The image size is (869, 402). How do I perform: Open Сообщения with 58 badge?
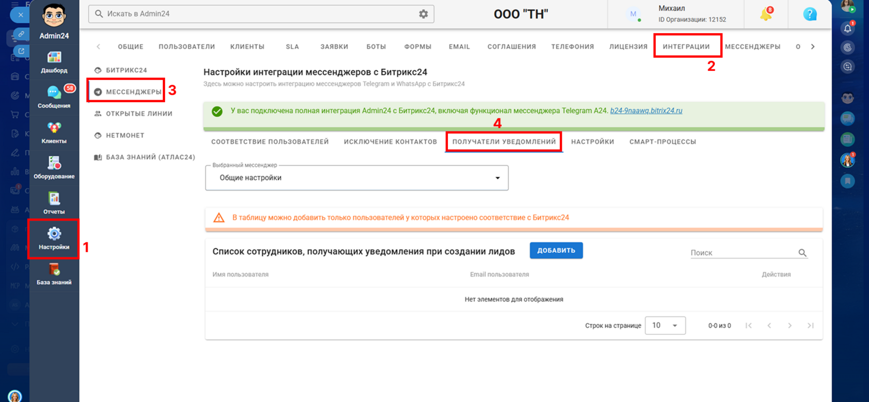[x=54, y=97]
